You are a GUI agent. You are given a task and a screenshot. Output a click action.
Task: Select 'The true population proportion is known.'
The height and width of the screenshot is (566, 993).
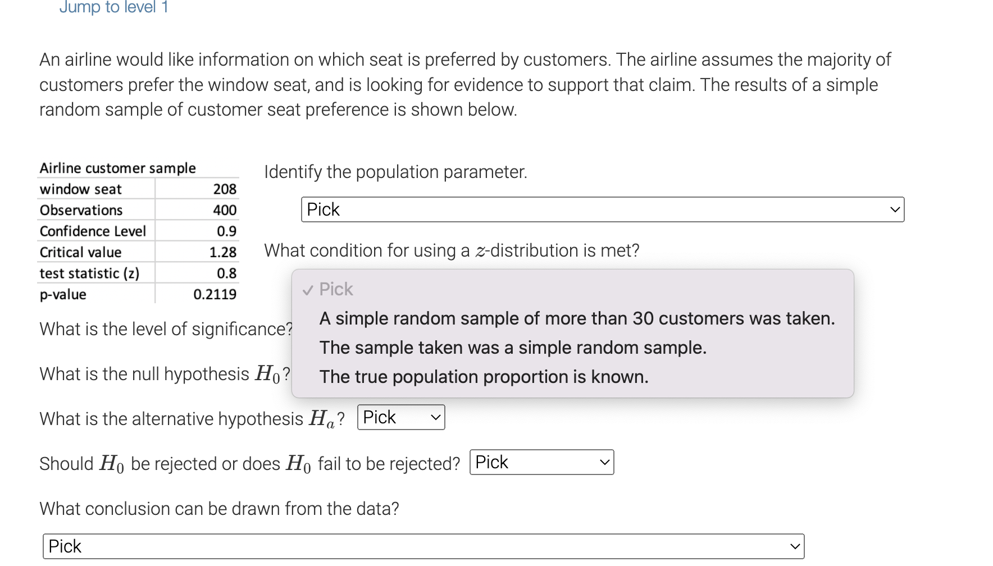click(484, 377)
